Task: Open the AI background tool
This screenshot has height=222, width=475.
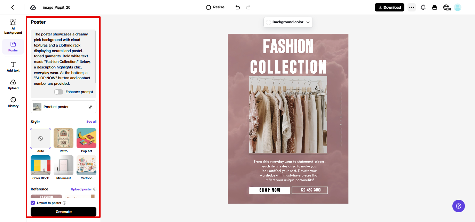Action: point(13,27)
